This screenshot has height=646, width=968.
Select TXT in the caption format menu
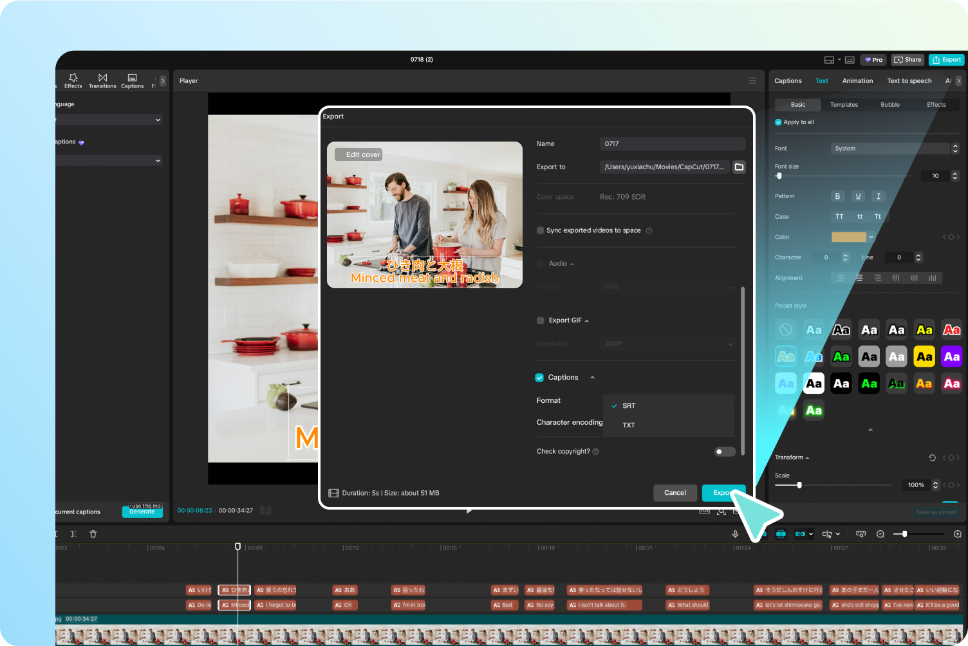(628, 425)
